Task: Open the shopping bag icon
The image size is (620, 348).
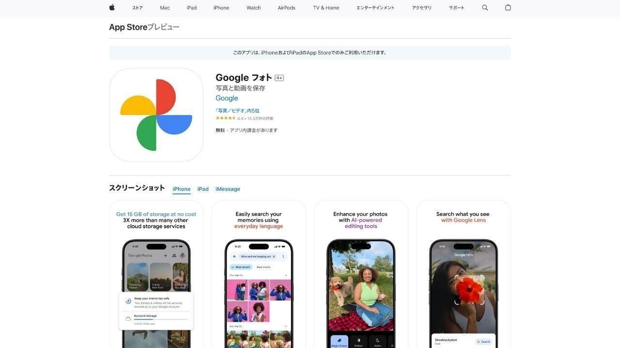Action: [508, 7]
